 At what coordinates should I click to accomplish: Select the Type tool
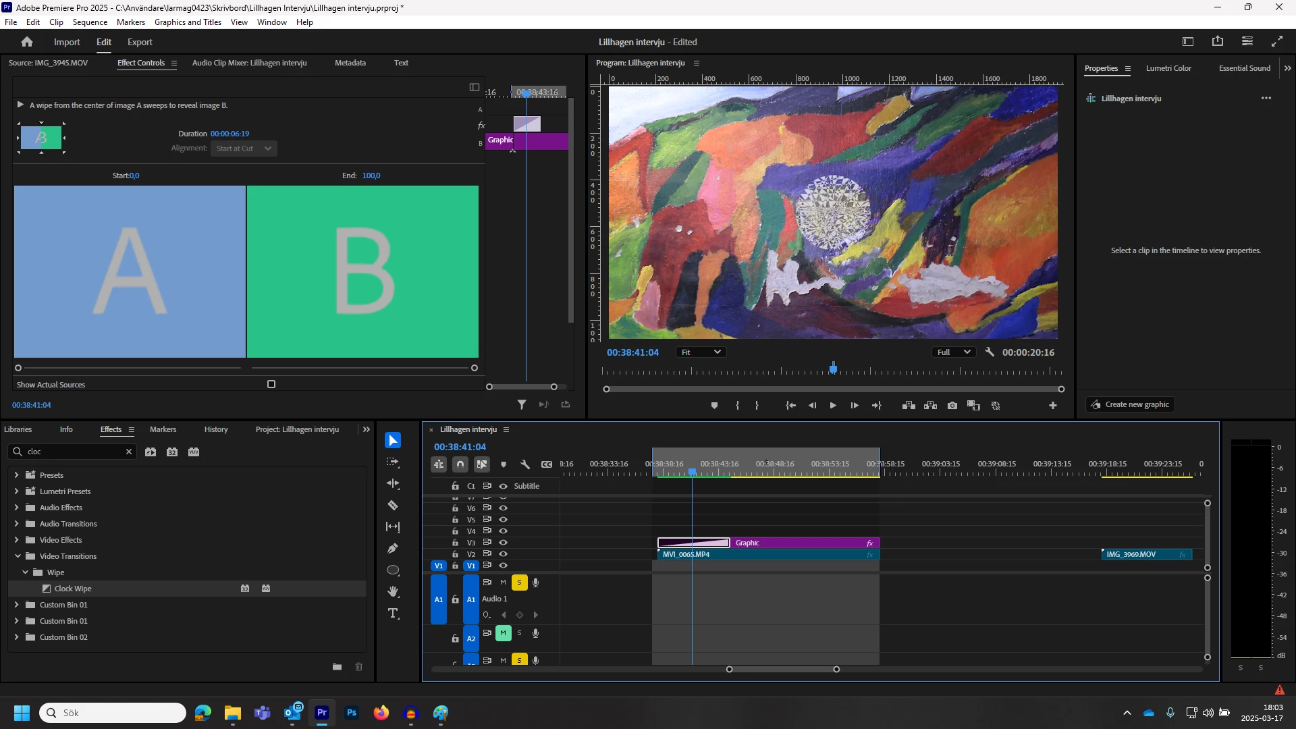click(x=393, y=614)
